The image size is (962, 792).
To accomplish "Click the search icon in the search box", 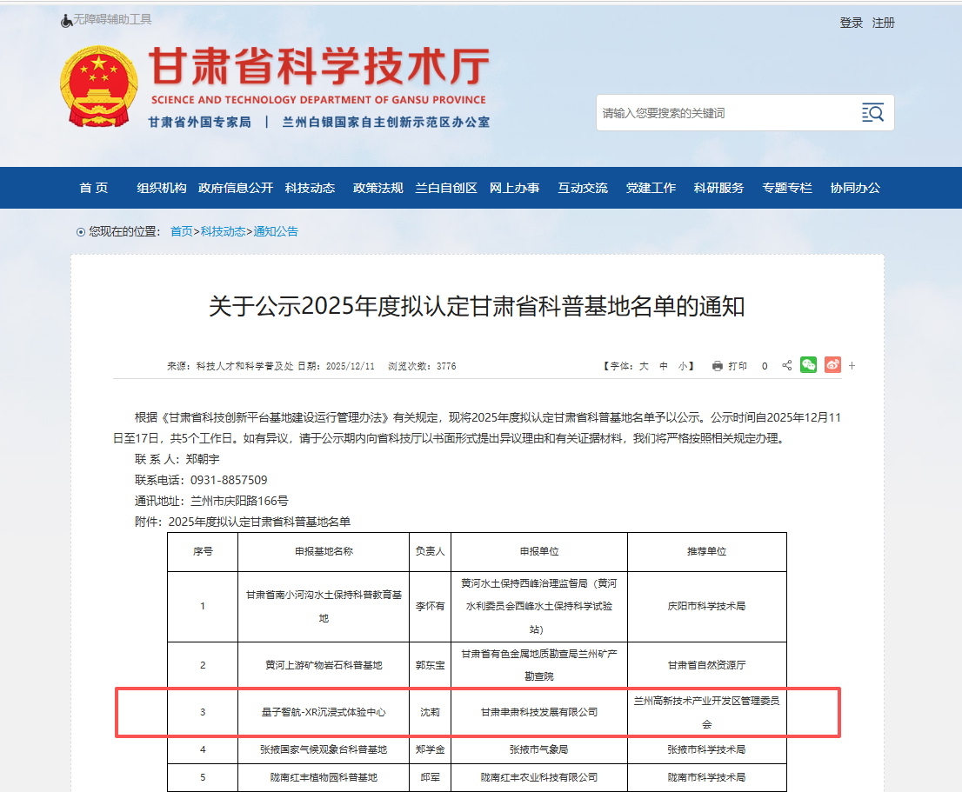I will (x=872, y=113).
